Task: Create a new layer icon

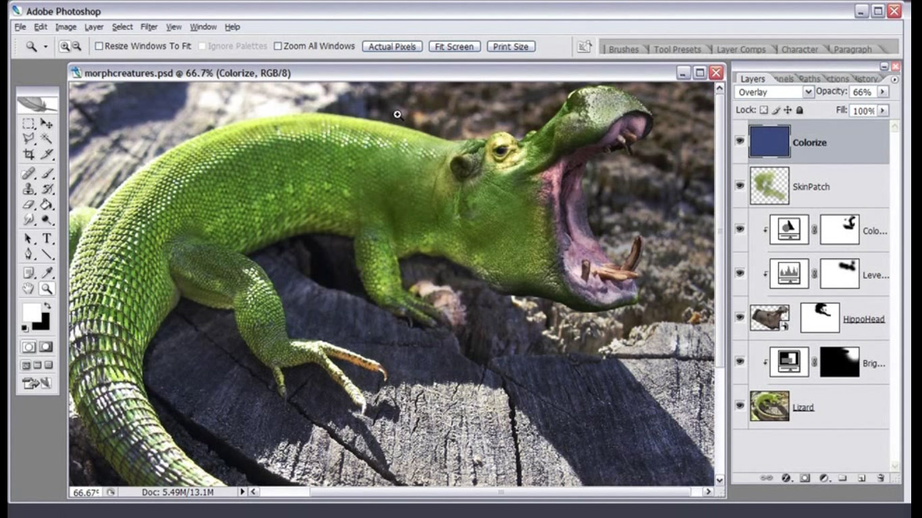Action: [862, 478]
